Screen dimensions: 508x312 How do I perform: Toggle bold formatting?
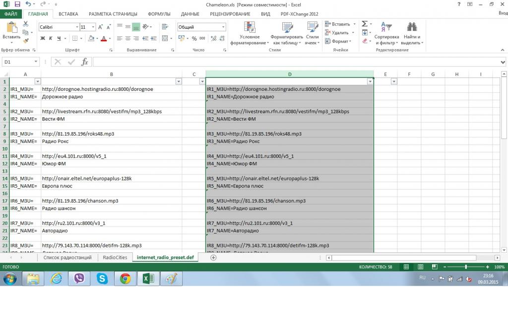tap(43, 38)
